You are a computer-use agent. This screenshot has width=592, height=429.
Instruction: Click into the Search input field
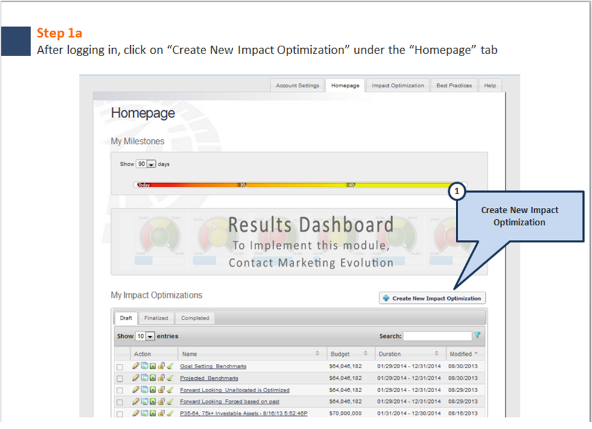437,336
